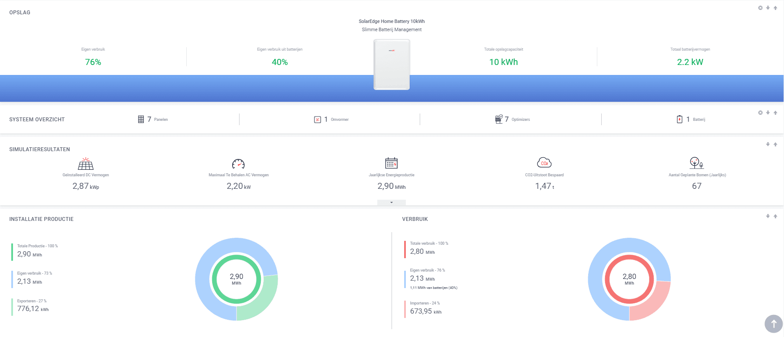Move the Opslag section down
This screenshot has width=784, height=337.
click(768, 8)
